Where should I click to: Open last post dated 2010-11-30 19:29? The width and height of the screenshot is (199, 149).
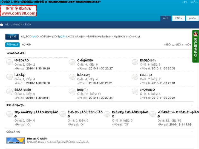point(38,68)
